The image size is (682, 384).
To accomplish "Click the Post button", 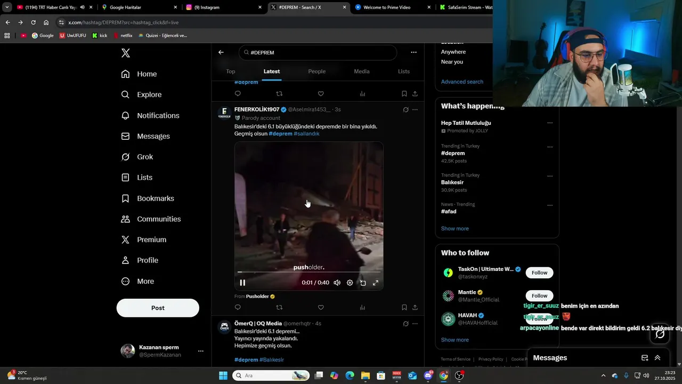I will tap(158, 308).
